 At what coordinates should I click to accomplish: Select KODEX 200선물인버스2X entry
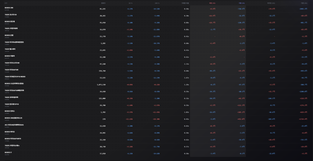pyautogui.click(x=13, y=118)
